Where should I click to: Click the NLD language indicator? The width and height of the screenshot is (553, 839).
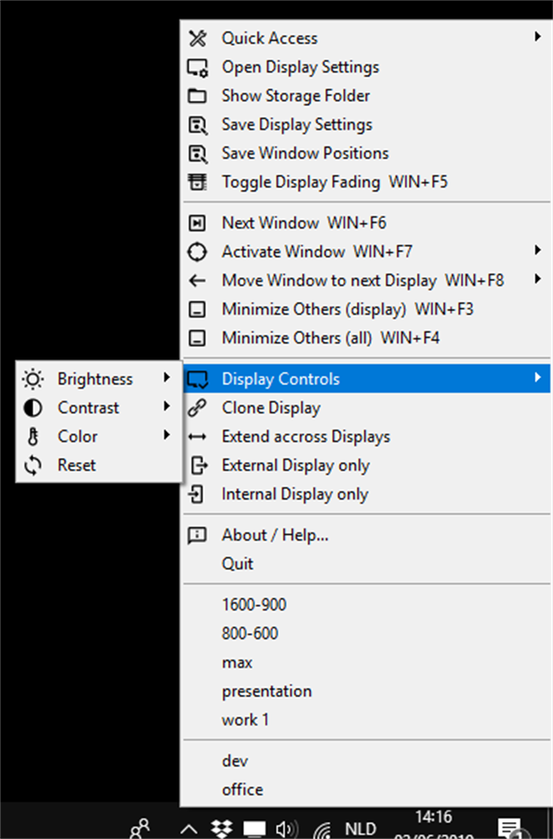tap(360, 829)
